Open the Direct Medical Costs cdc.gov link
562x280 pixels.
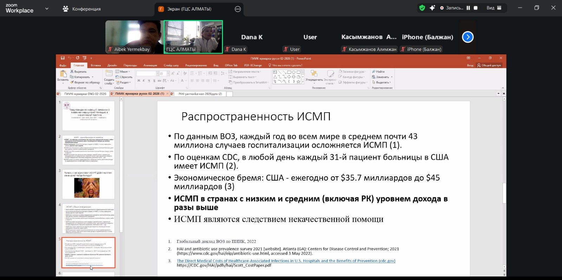coord(286,261)
